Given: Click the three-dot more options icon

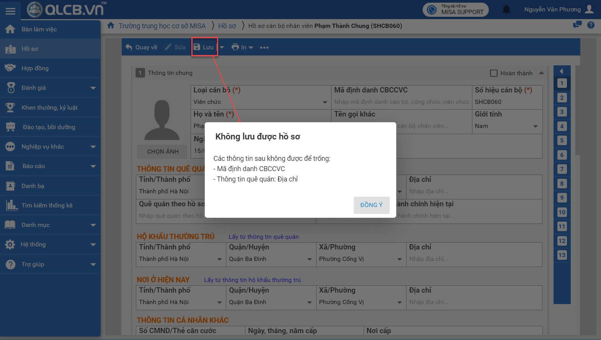Looking at the screenshot, I should [x=264, y=47].
